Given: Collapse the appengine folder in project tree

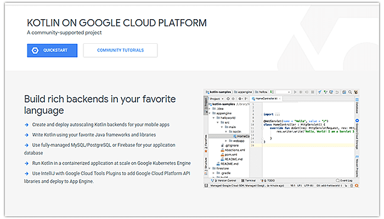Looking at the screenshot, I should tap(210, 113).
